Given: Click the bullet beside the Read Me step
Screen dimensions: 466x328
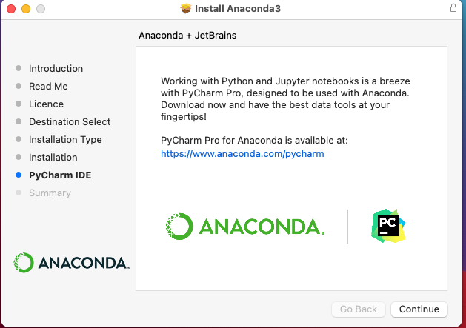Looking at the screenshot, I should [x=19, y=87].
